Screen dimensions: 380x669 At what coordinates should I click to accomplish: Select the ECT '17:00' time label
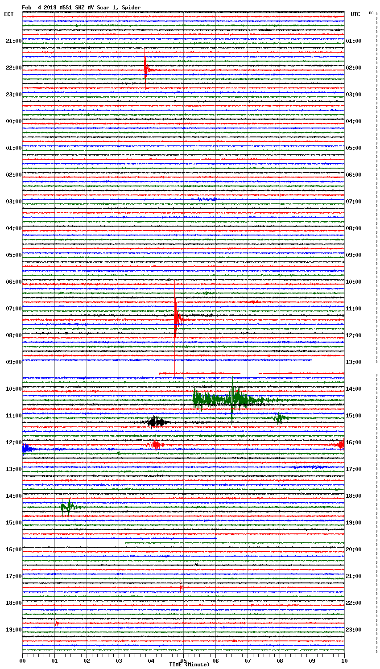point(13,576)
